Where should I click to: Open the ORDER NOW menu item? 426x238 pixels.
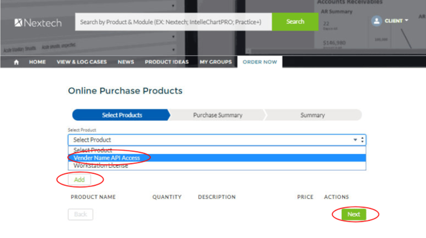tap(259, 62)
